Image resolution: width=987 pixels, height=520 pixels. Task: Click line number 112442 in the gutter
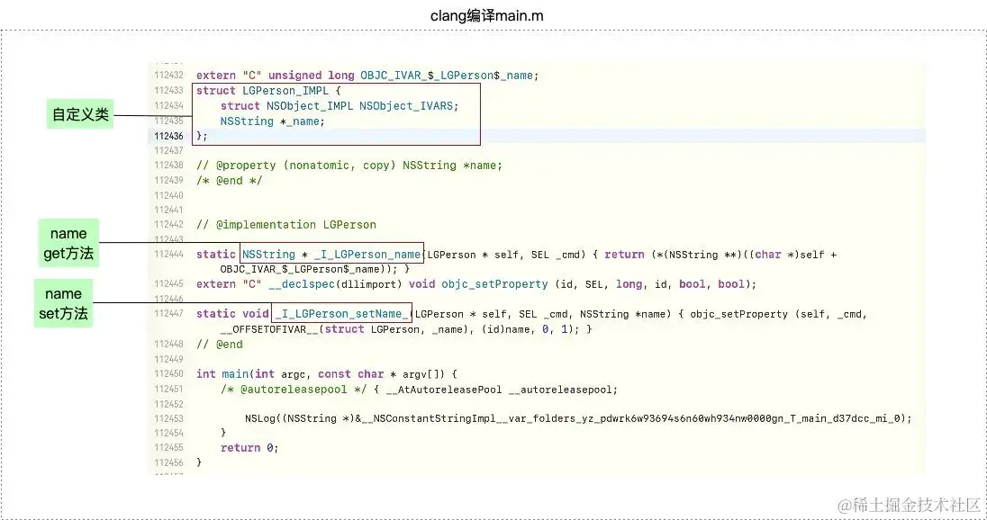168,224
